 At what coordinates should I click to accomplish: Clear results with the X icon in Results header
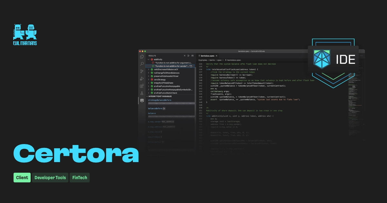[x=184, y=56]
